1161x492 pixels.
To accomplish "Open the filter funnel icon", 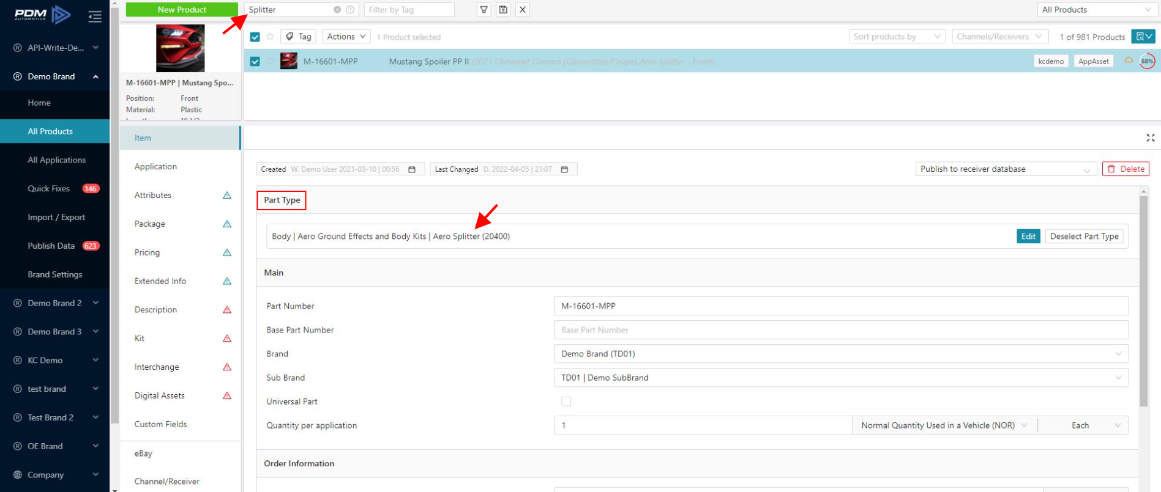I will pos(484,10).
